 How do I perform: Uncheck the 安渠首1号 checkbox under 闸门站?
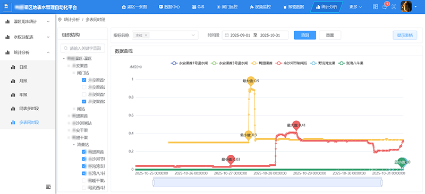coord(84,80)
